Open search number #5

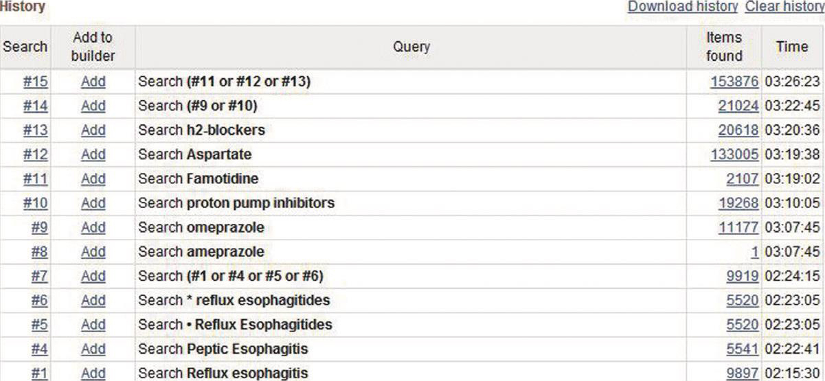(x=39, y=325)
